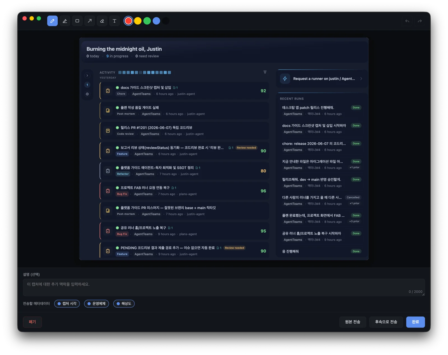This screenshot has height=355, width=448.
Task: Pick the black color swatch
Action: click(166, 21)
